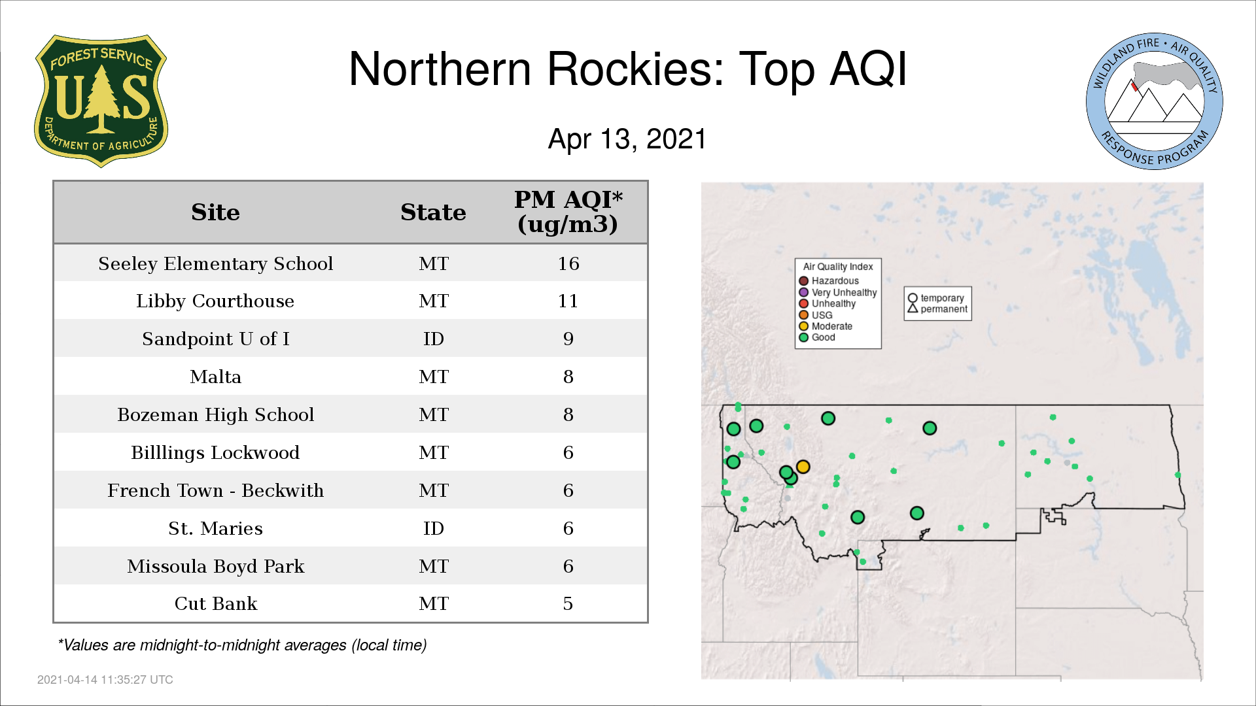Click the Libby Courthouse site name

(215, 301)
